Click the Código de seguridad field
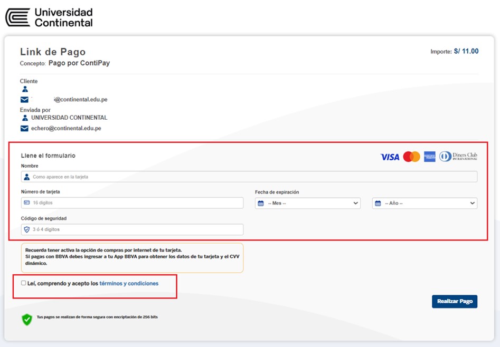This screenshot has height=347, width=500. pyautogui.click(x=132, y=229)
